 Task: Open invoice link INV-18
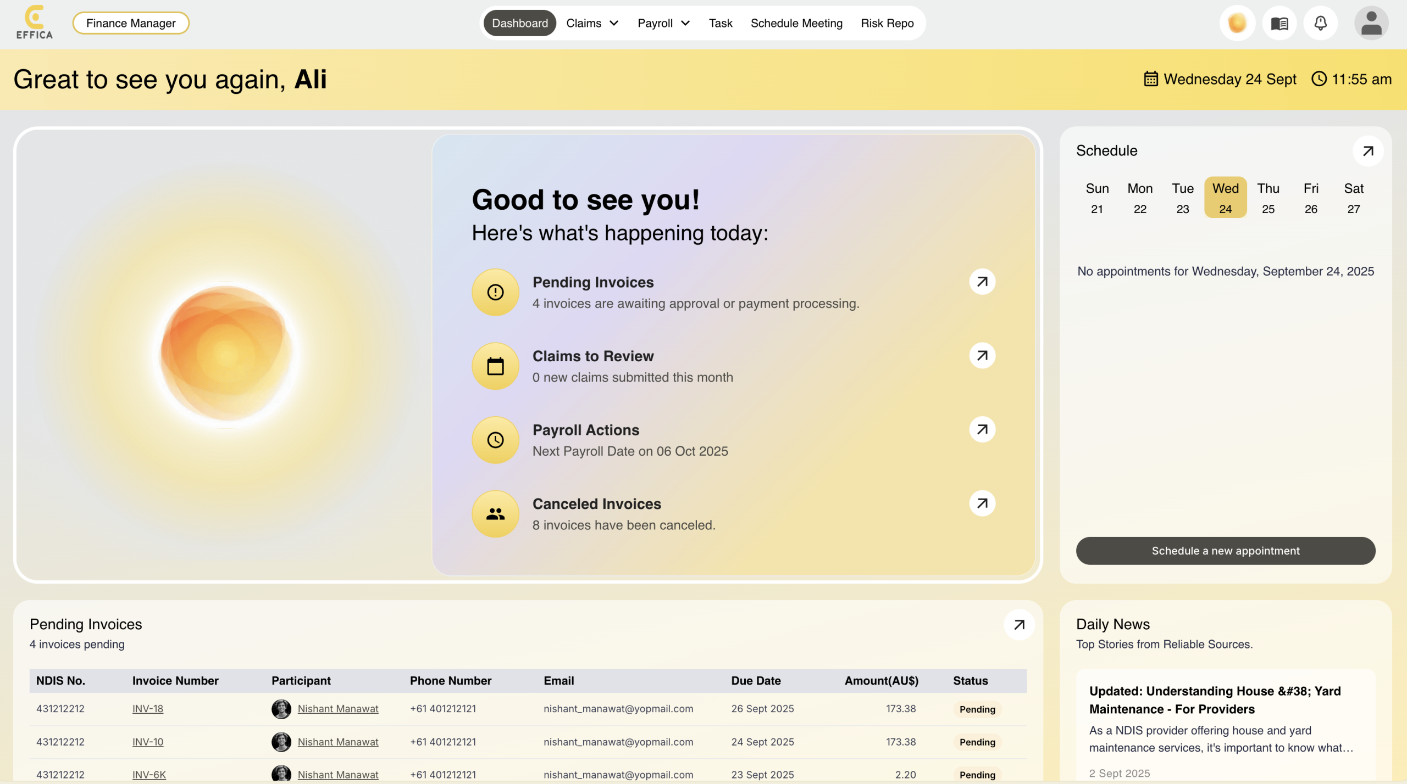point(148,709)
